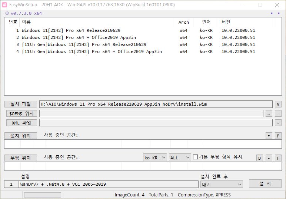Image resolution: width=286 pixels, height=199 pixels.
Task: Click the empty XML file field
Action: click(x=156, y=123)
